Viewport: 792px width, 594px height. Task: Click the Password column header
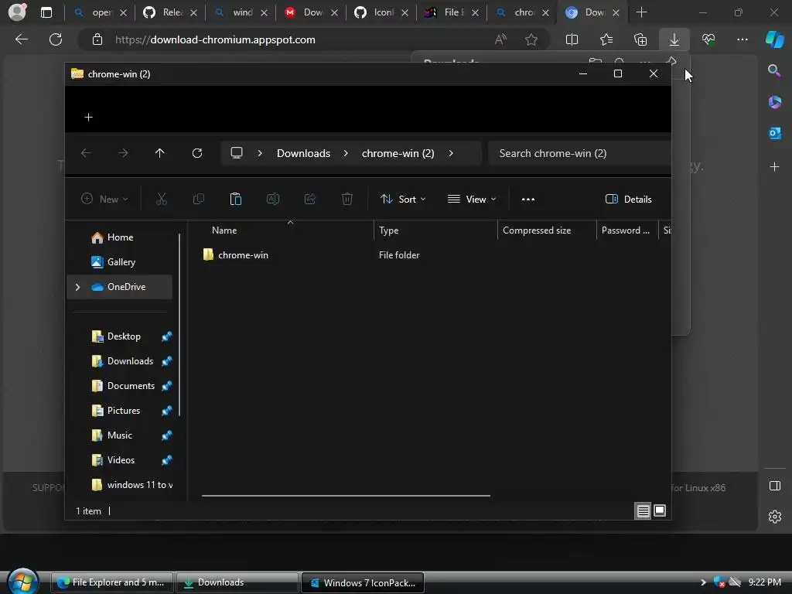(626, 230)
